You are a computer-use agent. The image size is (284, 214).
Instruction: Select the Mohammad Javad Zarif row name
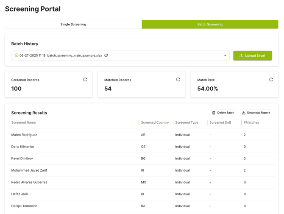click(29, 170)
